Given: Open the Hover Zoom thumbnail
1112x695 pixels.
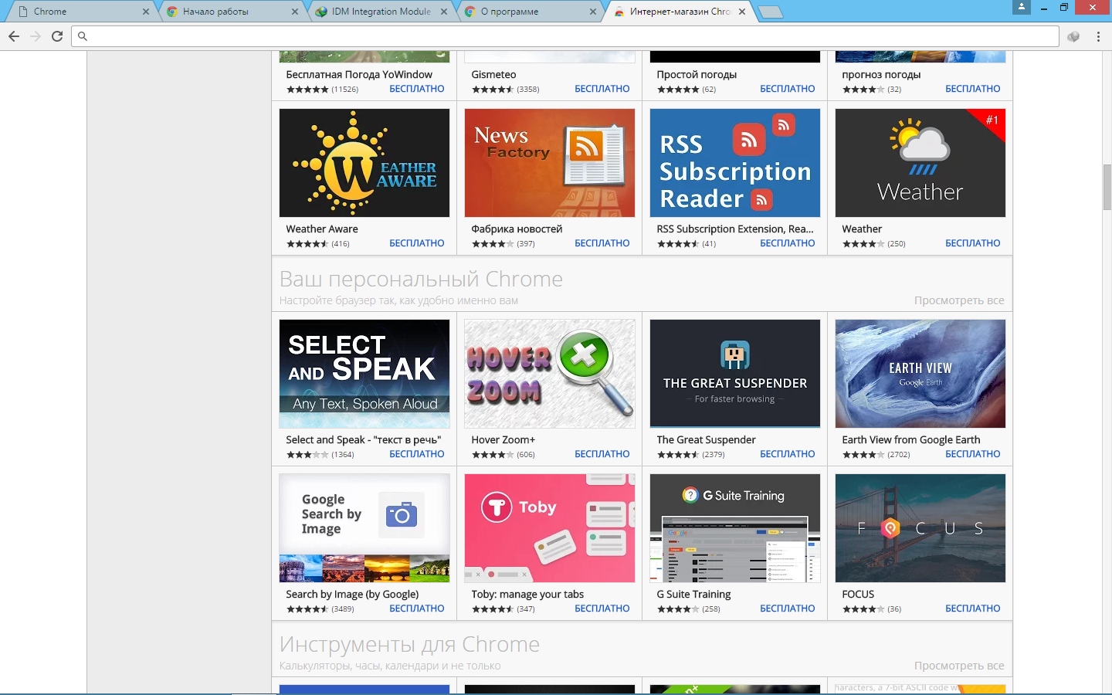Looking at the screenshot, I should click(x=550, y=374).
